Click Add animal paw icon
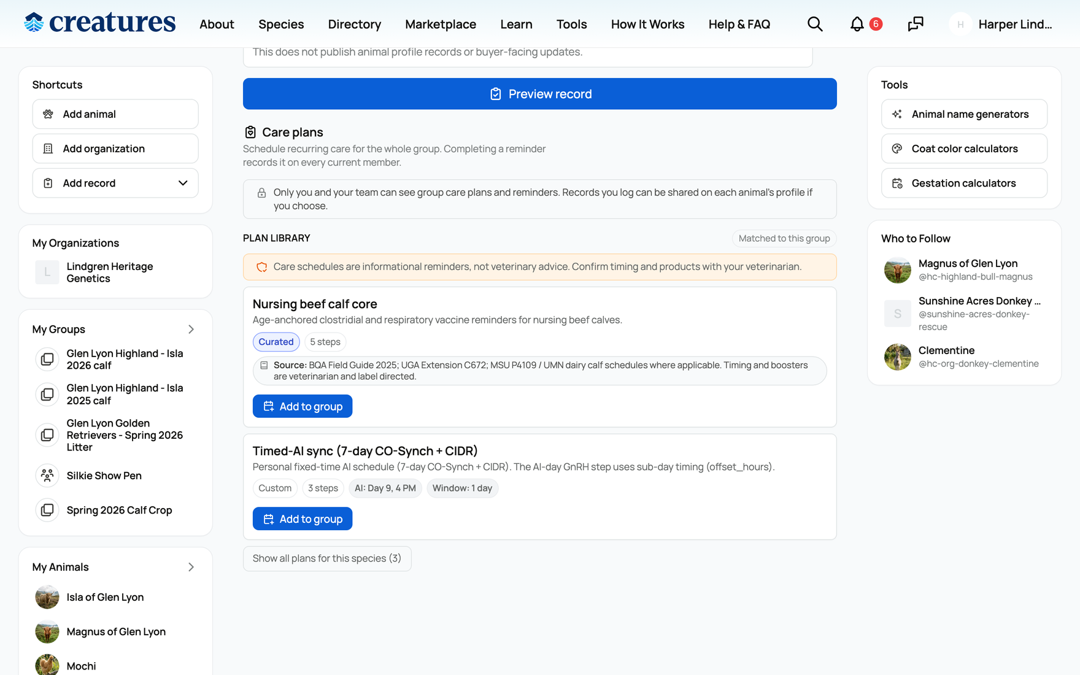 (48, 114)
